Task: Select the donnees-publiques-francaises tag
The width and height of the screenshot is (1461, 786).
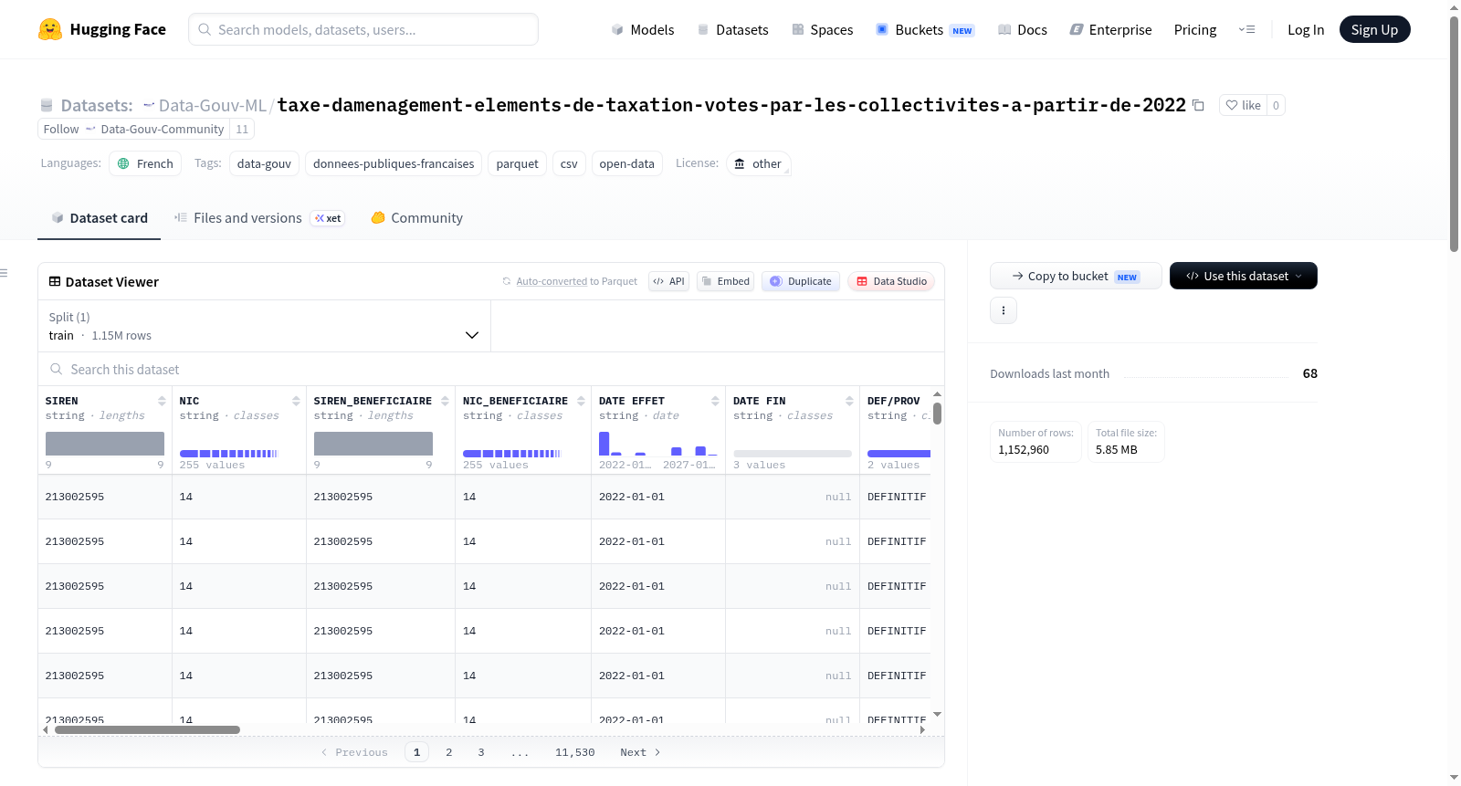Action: (x=394, y=163)
